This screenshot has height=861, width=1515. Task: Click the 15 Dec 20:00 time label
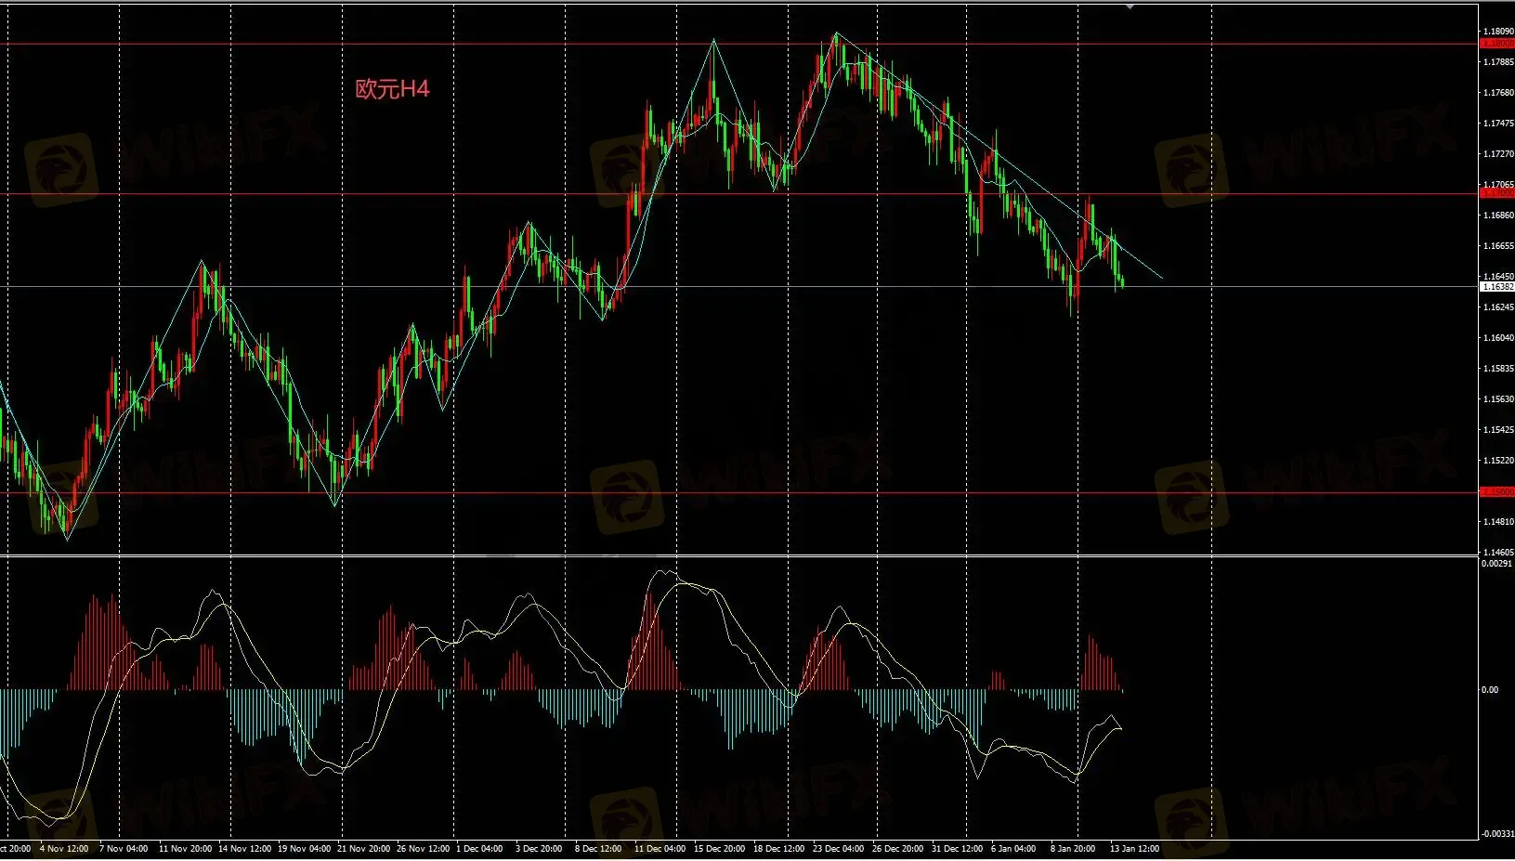pyautogui.click(x=719, y=849)
